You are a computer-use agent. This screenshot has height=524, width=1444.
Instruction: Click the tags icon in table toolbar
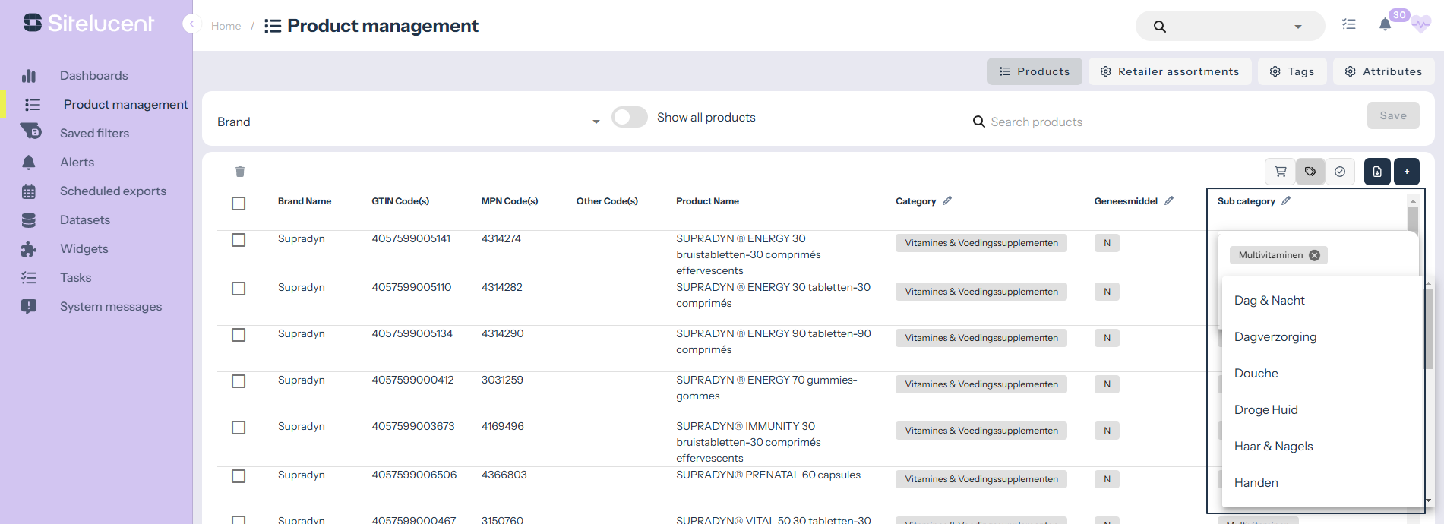(x=1310, y=172)
